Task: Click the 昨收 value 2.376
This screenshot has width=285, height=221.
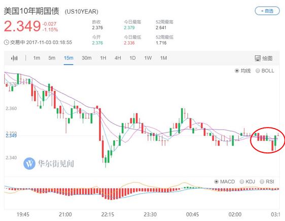Action: point(97,27)
